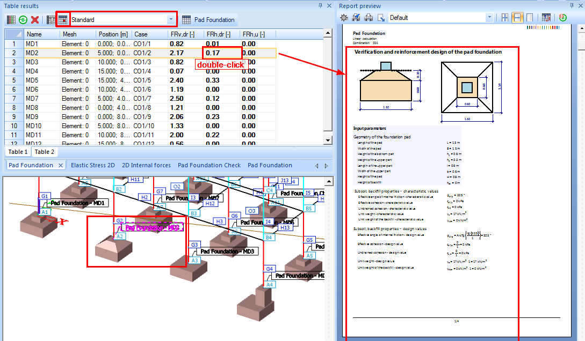Click the green refresh icon in Table results
Viewport: 585px width, 341px height.
23,20
